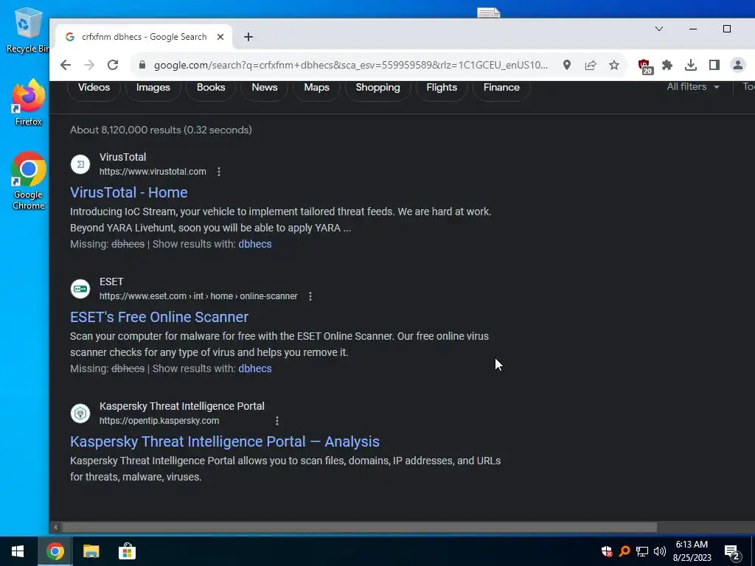Expand the All filters dropdown
This screenshot has height=566, width=755.
coord(693,87)
